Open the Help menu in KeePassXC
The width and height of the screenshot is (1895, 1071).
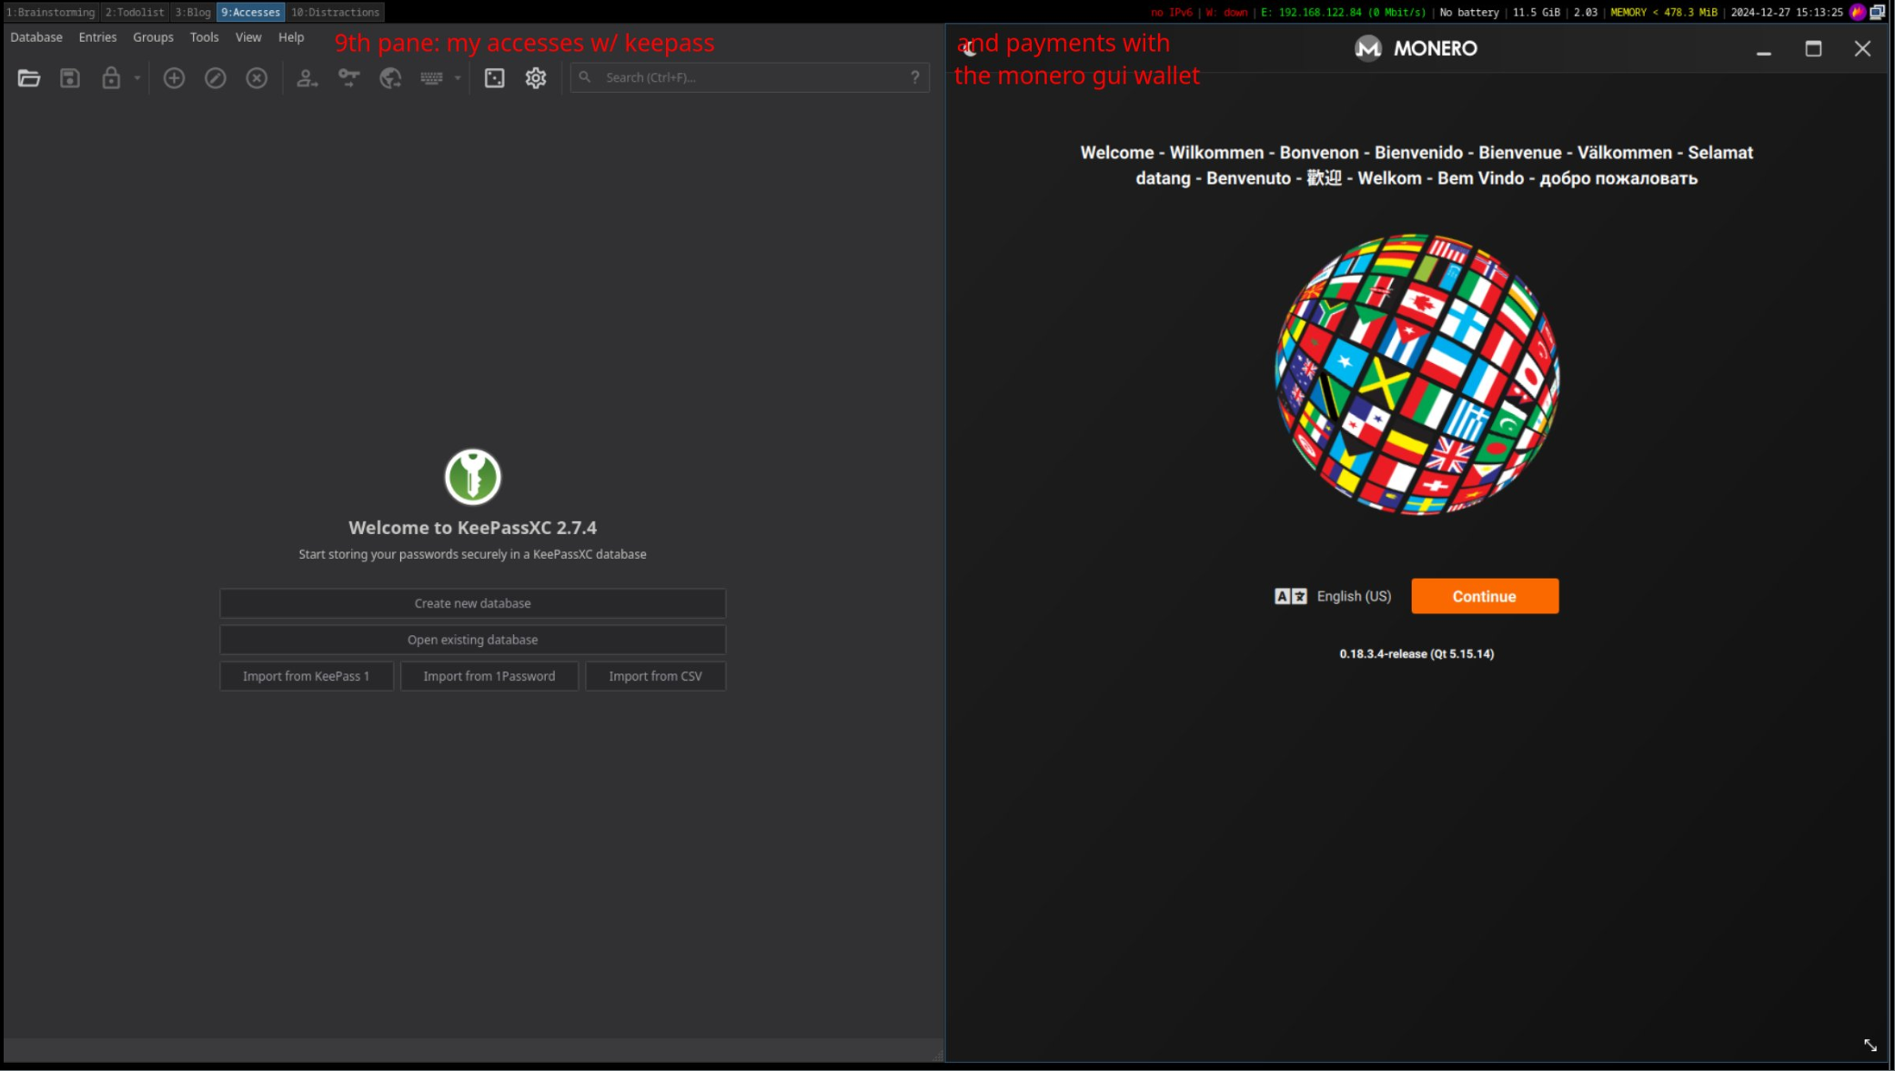[x=291, y=37]
